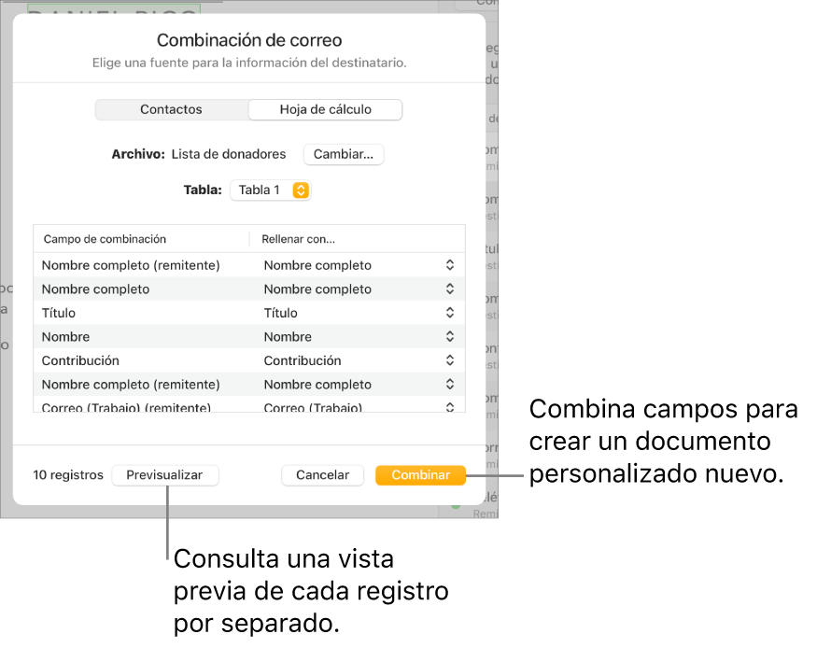Select the Contribución merge field row
817x648 pixels.
[249, 361]
